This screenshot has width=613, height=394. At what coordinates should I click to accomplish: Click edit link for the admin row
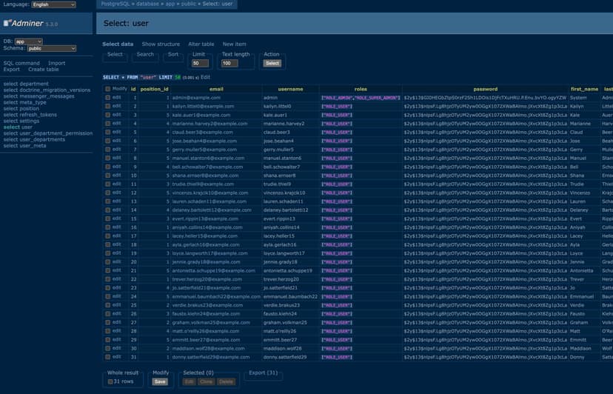116,98
